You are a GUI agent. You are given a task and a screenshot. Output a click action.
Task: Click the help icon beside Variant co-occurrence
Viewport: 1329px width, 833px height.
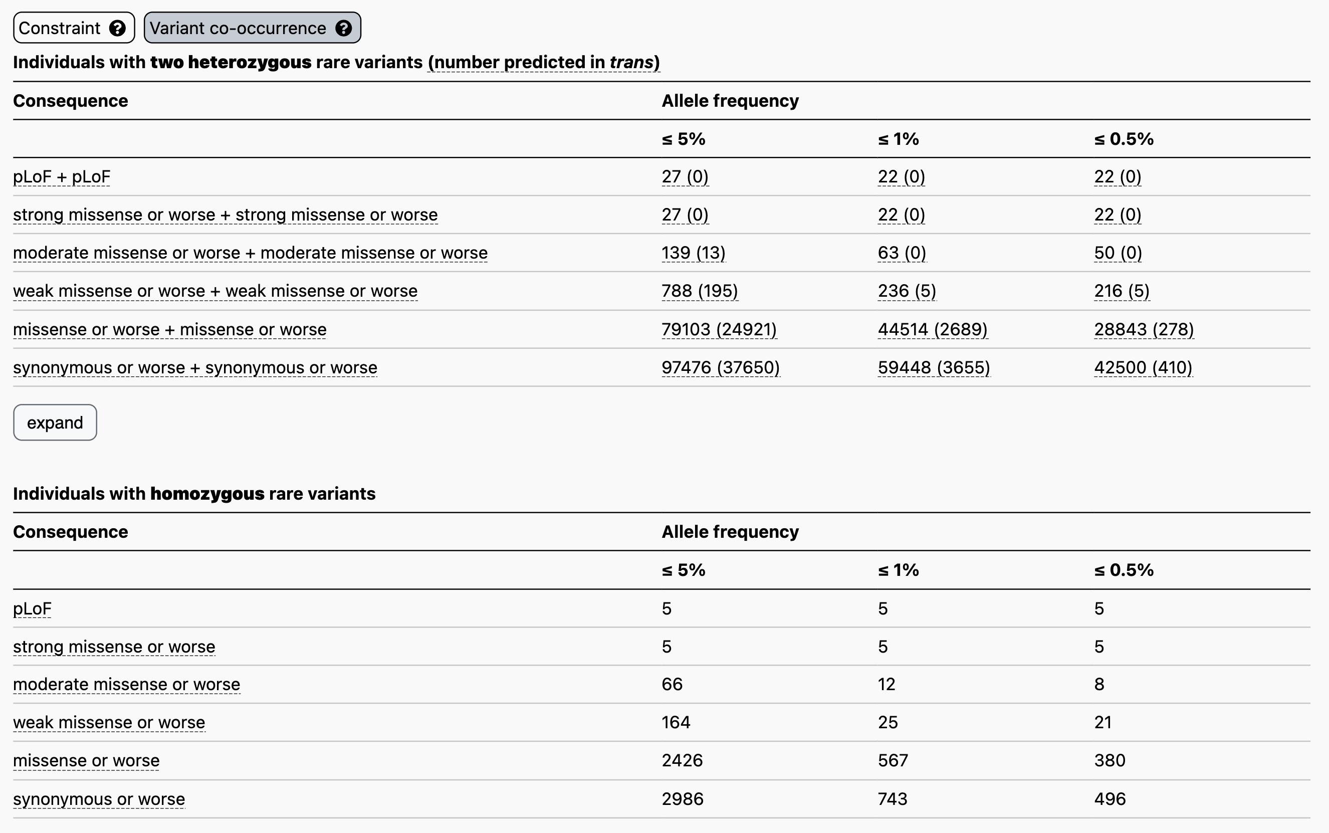[x=344, y=28]
